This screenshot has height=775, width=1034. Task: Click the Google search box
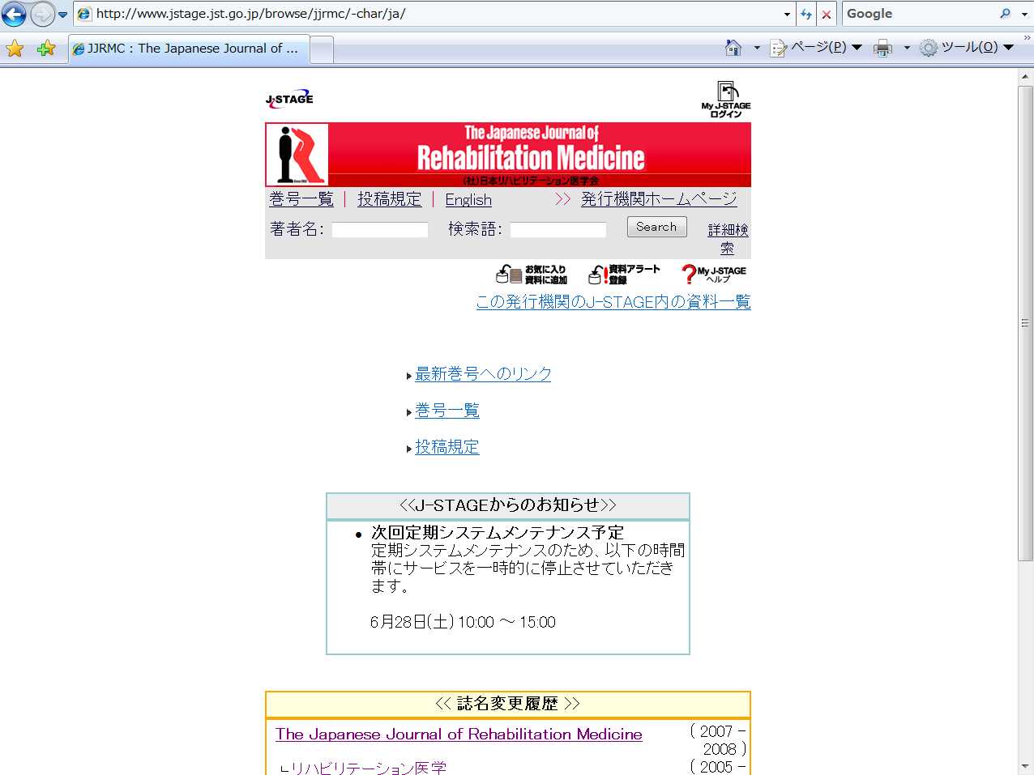point(919,14)
